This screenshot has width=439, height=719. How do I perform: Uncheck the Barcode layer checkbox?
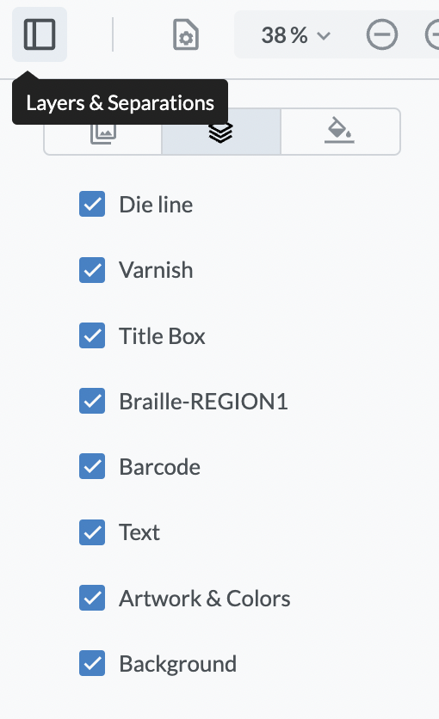tap(92, 466)
